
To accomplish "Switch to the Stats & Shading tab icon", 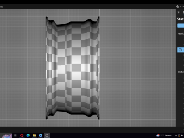I will (x=183, y=12).
